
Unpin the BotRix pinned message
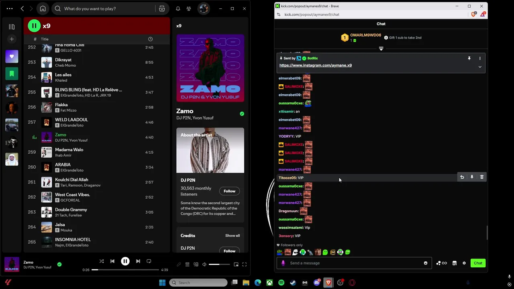(x=469, y=59)
